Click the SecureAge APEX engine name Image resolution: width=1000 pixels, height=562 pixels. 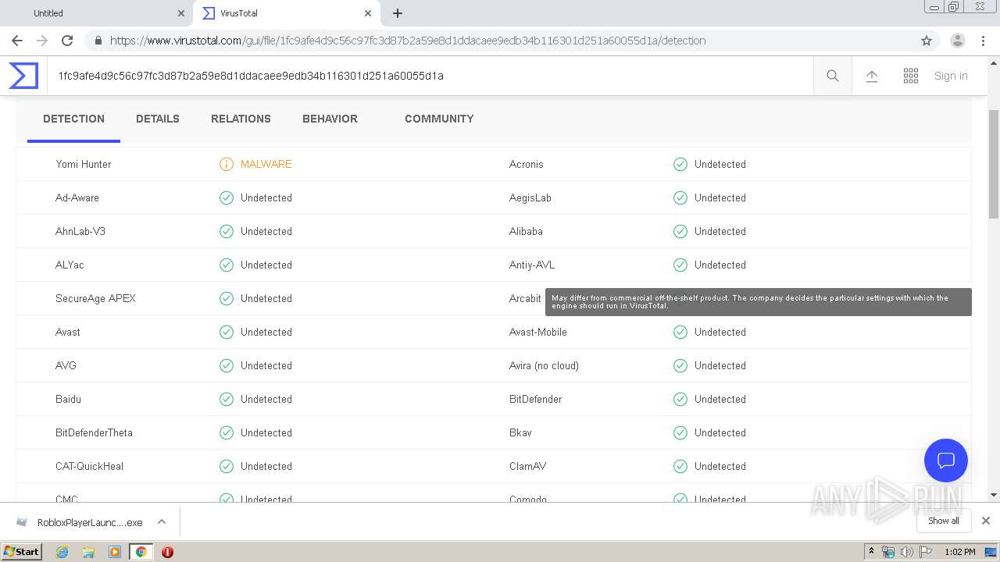coord(95,298)
